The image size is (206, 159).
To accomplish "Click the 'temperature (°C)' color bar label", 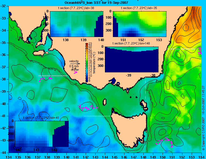I will [x=94, y=63].
